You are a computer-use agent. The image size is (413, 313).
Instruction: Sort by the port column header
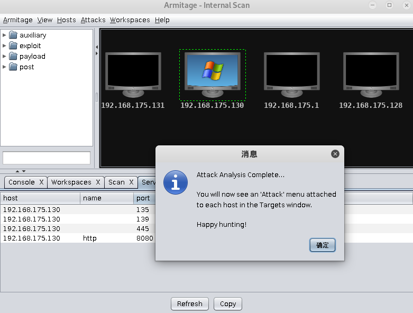point(144,198)
